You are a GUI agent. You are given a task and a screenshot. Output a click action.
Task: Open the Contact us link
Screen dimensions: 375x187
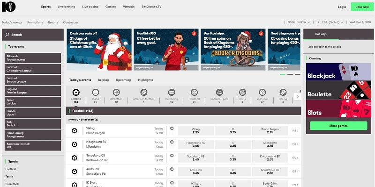pos(71,22)
